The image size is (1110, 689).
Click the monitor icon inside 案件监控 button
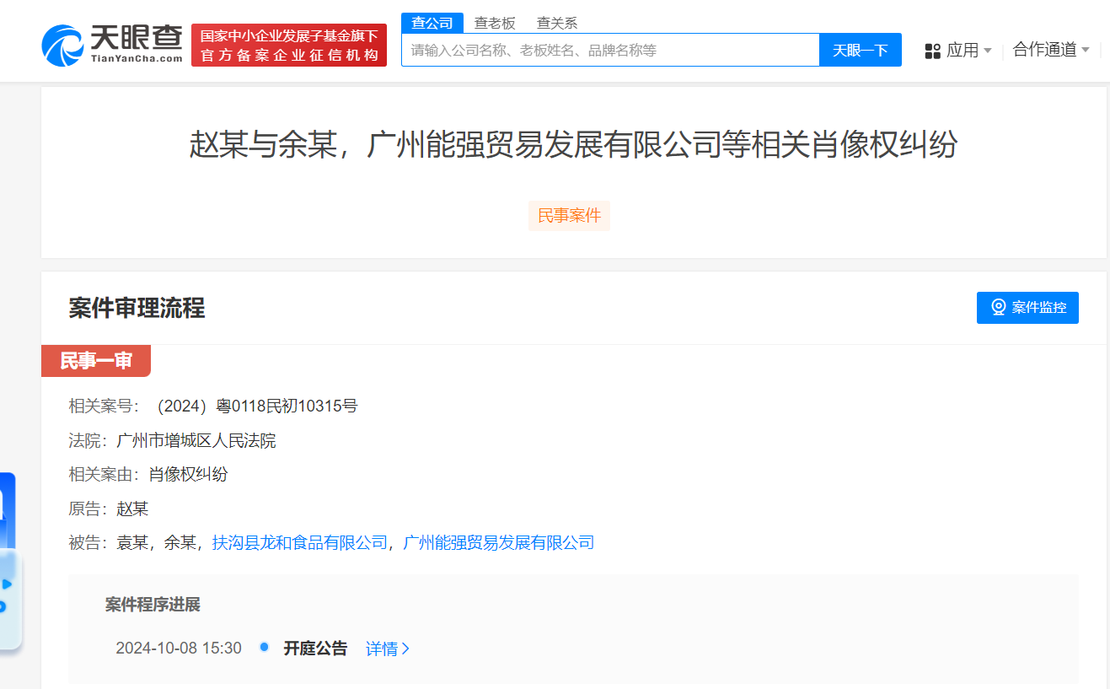[x=998, y=307]
